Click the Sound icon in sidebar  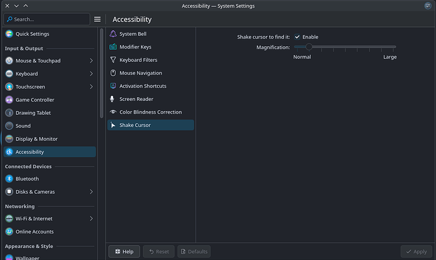coord(9,126)
